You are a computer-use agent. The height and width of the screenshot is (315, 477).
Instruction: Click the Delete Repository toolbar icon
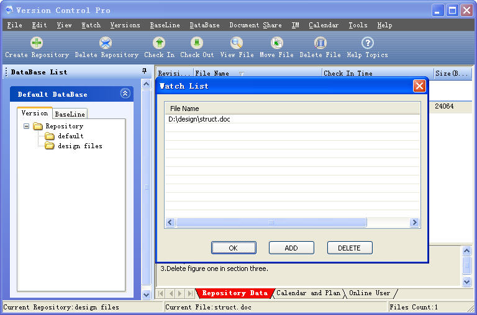click(x=106, y=43)
